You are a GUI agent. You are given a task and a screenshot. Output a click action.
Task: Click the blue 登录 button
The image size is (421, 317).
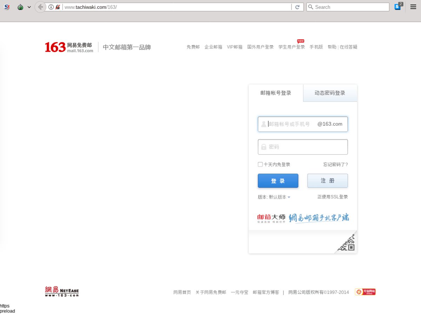(x=278, y=181)
